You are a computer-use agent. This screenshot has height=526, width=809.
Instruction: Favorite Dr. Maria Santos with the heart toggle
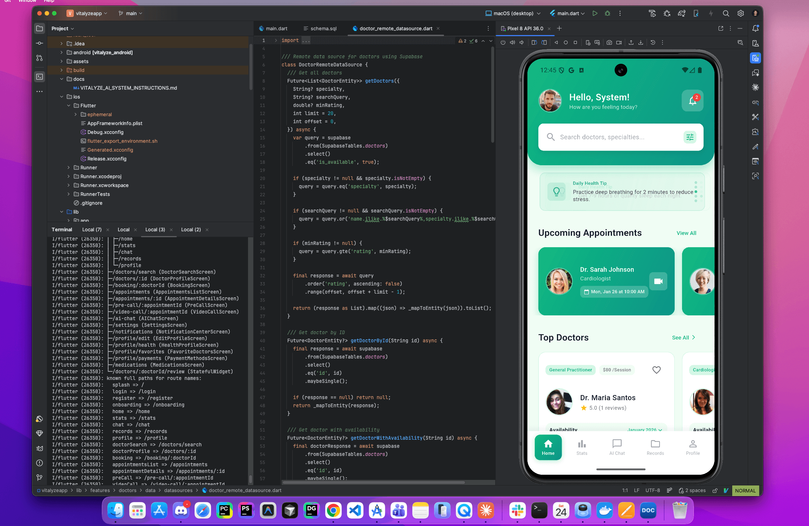pos(657,370)
